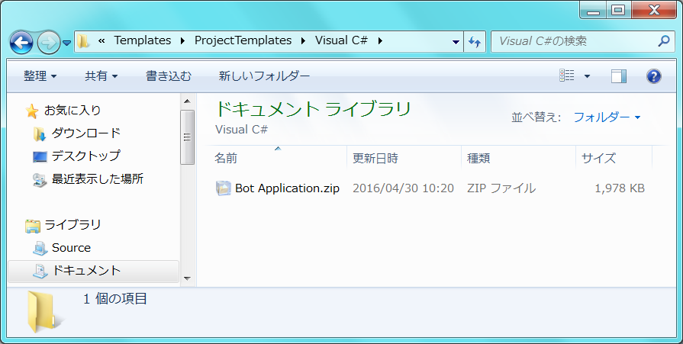The image size is (683, 344).
Task: Click the 最近表示した場所 icon
Action: click(x=40, y=179)
